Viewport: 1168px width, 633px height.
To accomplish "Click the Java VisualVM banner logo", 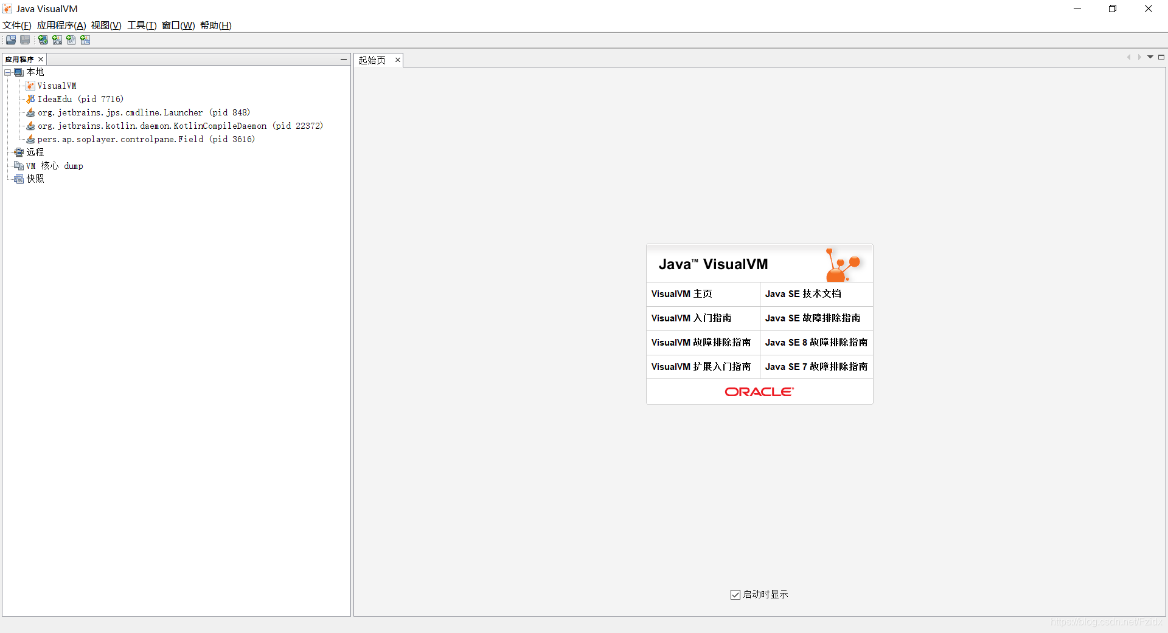I will click(844, 264).
